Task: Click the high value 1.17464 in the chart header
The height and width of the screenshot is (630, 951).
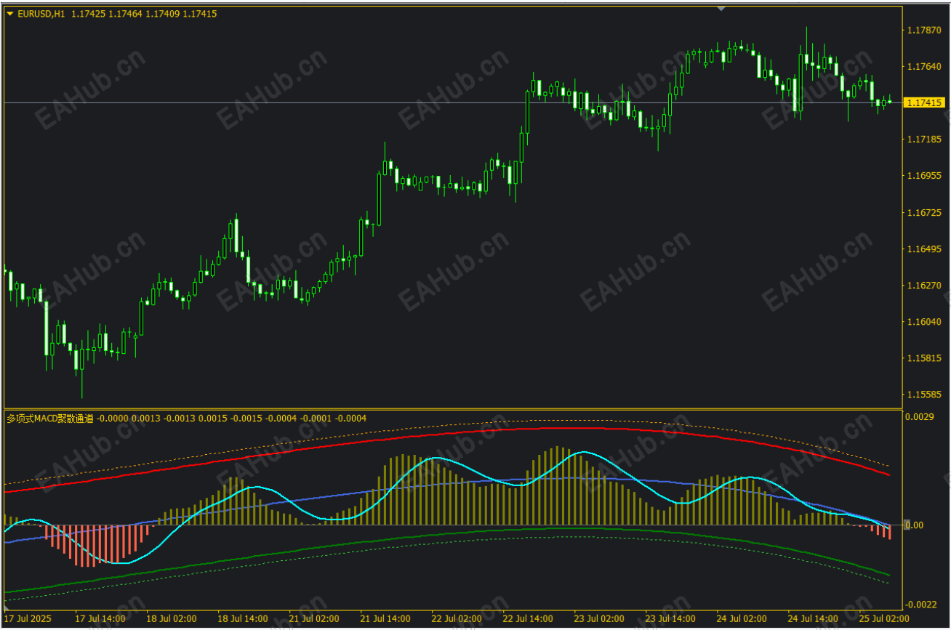Action: tap(126, 14)
